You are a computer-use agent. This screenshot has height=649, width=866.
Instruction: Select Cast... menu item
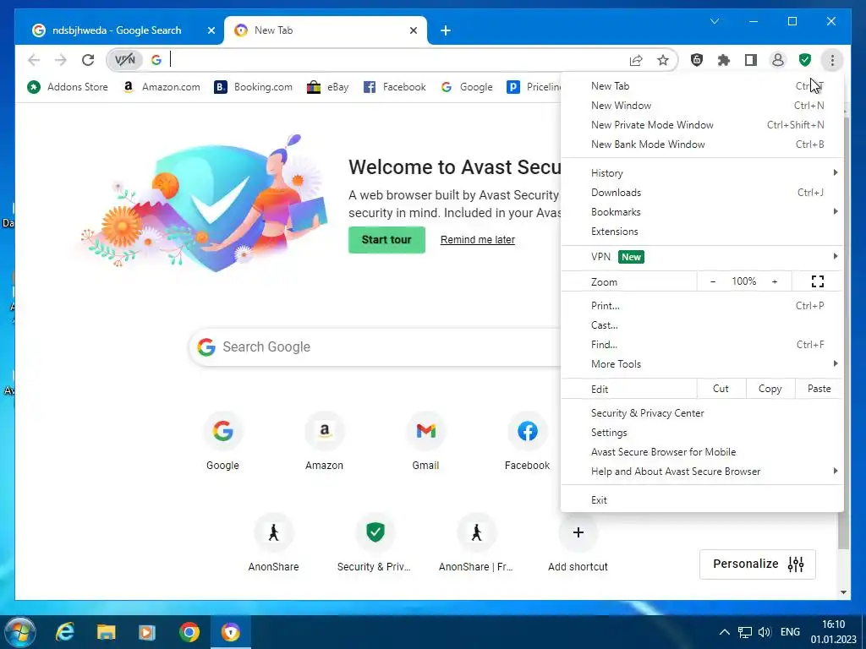[x=702, y=325]
